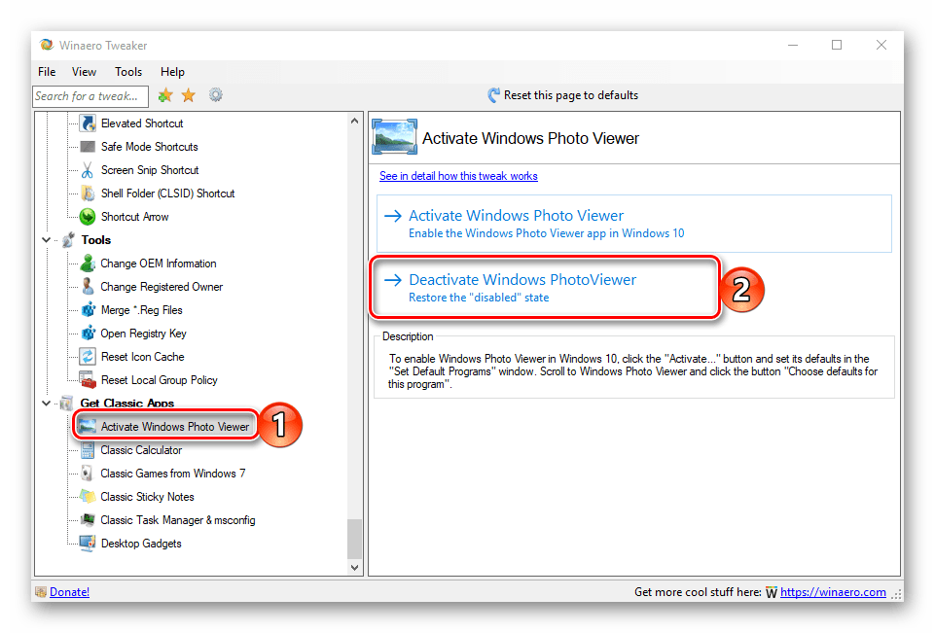Click the Classic Calculator icon
The height and width of the screenshot is (633, 935).
pyautogui.click(x=88, y=450)
